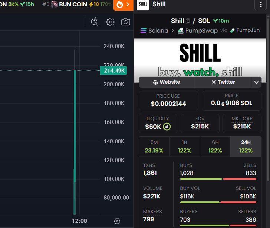Click the 214.49K current price label

(x=113, y=71)
